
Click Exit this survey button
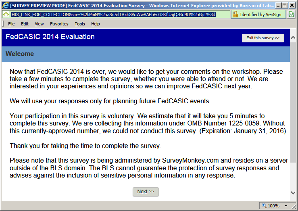pyautogui.click(x=263, y=38)
